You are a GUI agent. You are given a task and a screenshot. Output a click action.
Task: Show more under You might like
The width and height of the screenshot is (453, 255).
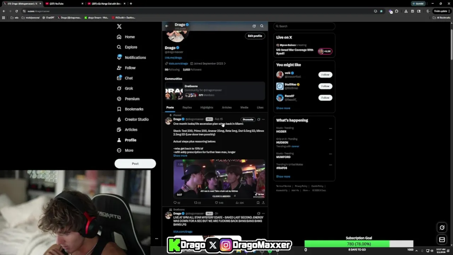coord(283,108)
